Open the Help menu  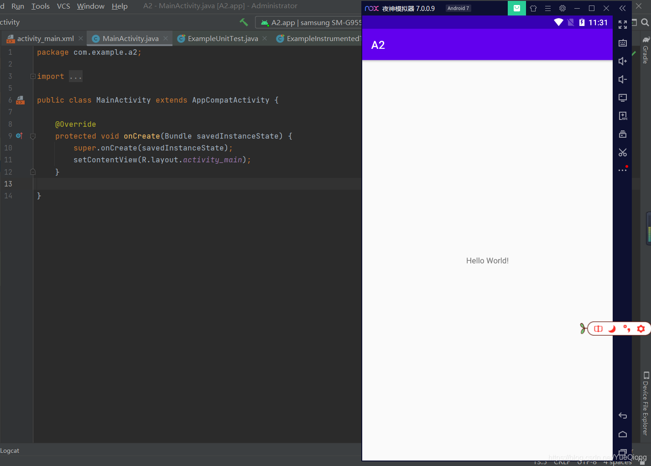pos(120,6)
